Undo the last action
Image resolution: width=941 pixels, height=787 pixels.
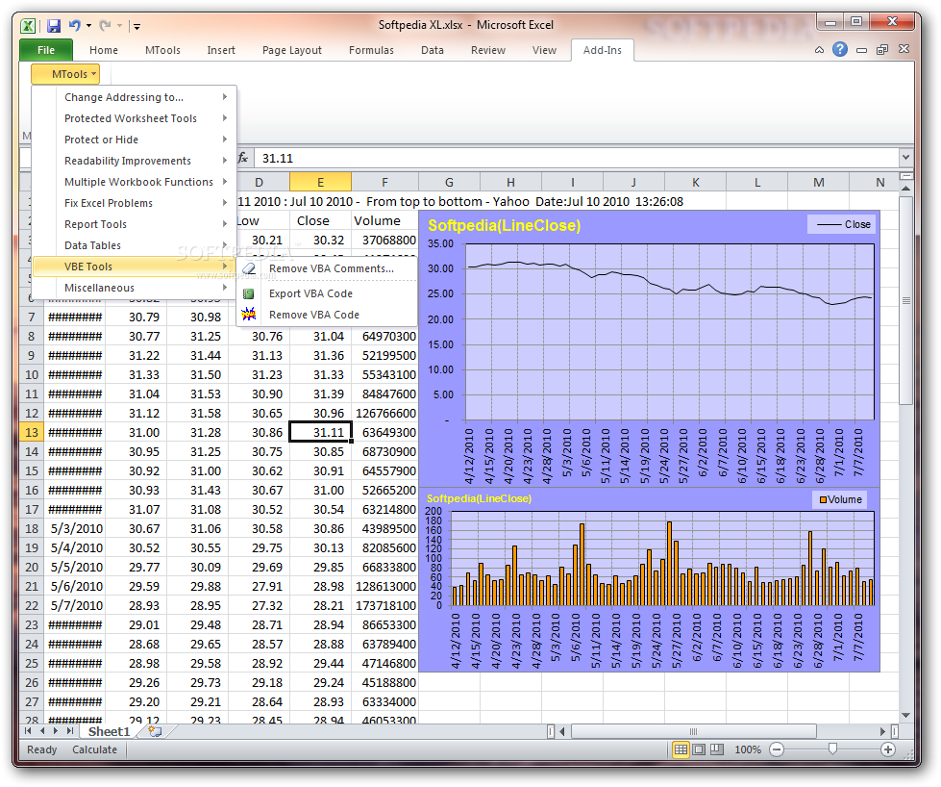[x=74, y=26]
